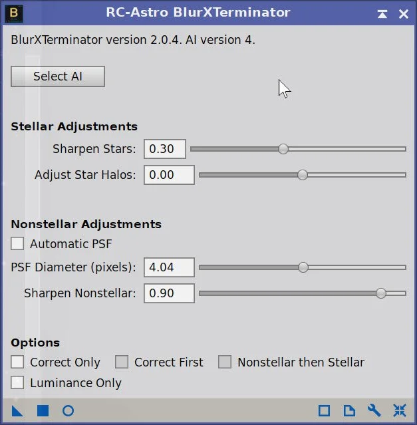Apply process with blue square icon
This screenshot has height=425, width=417.
[x=43, y=410]
